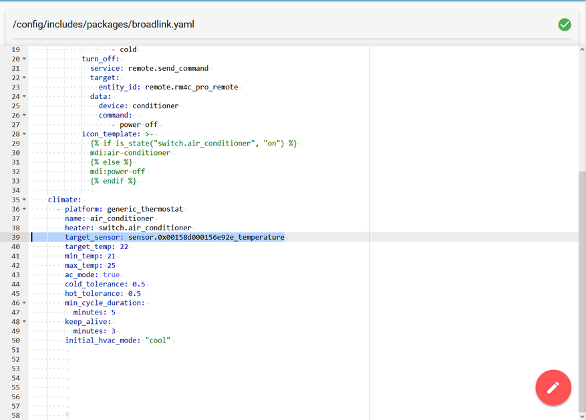Collapse the turn_off block at line 20
Screen dimensions: 586x420
(x=24, y=59)
